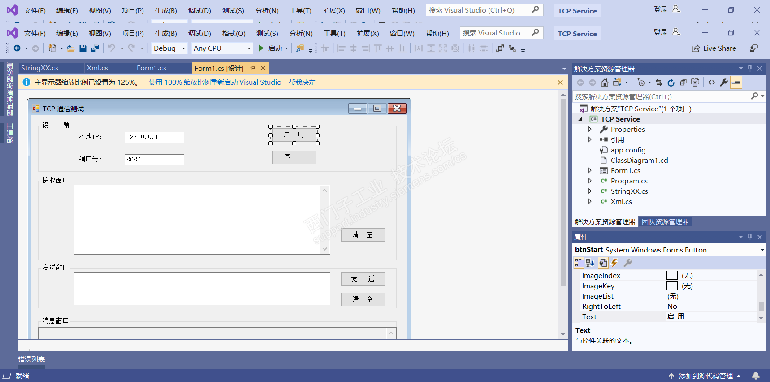The width and height of the screenshot is (770, 382).
Task: Click the Sync with Active Document icon
Action: (x=658, y=82)
